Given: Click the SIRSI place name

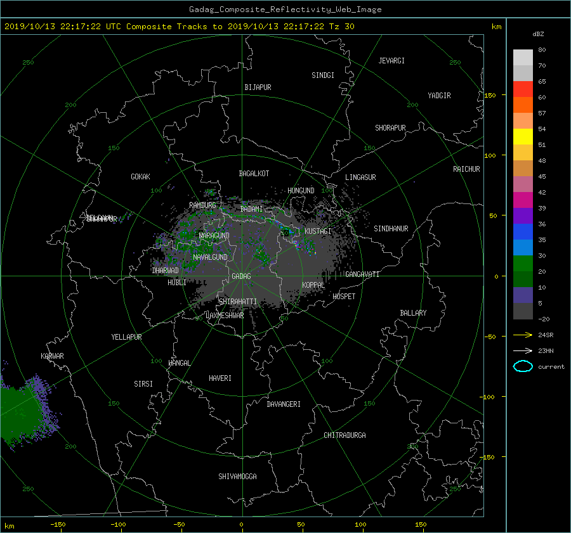Looking at the screenshot, I should 143,384.
